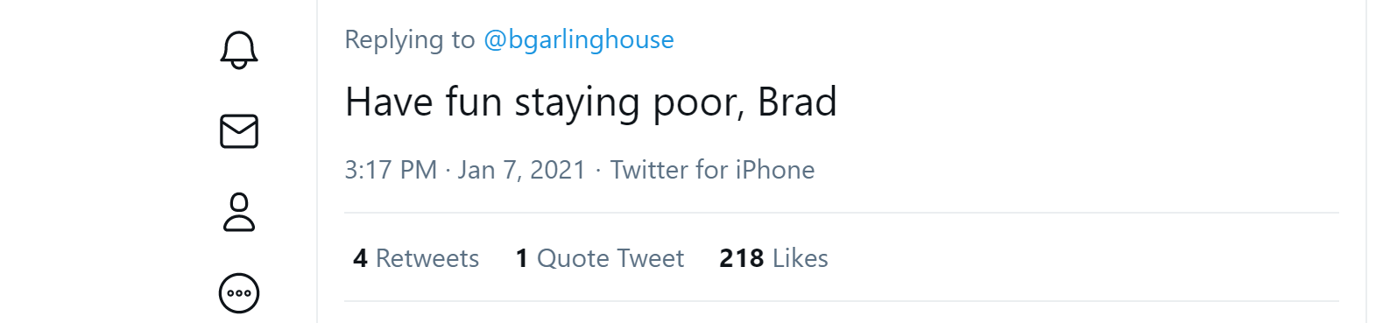The image size is (1397, 323).
Task: Click the word "Likes" in stats row
Action: pos(801,258)
